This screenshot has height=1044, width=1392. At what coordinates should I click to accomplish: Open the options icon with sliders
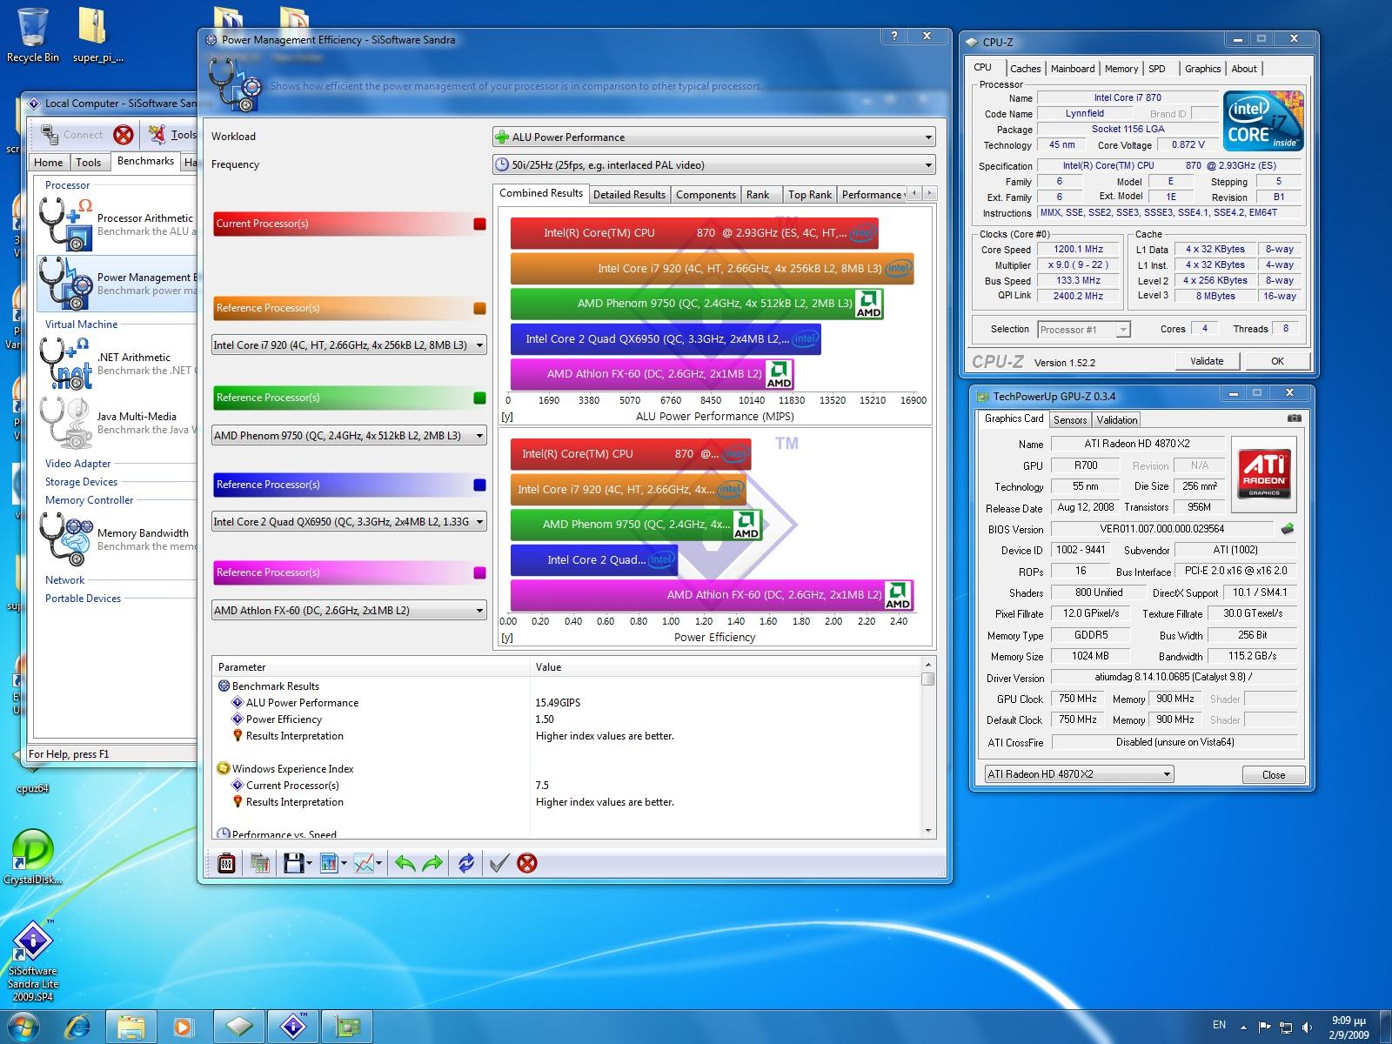(x=226, y=863)
